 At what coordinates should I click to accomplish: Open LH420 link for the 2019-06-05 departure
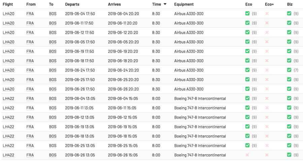coord(8,42)
